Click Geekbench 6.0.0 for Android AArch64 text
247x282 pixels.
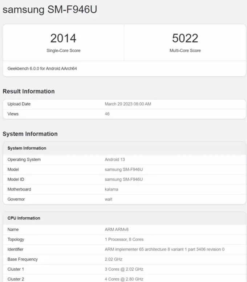click(42, 68)
